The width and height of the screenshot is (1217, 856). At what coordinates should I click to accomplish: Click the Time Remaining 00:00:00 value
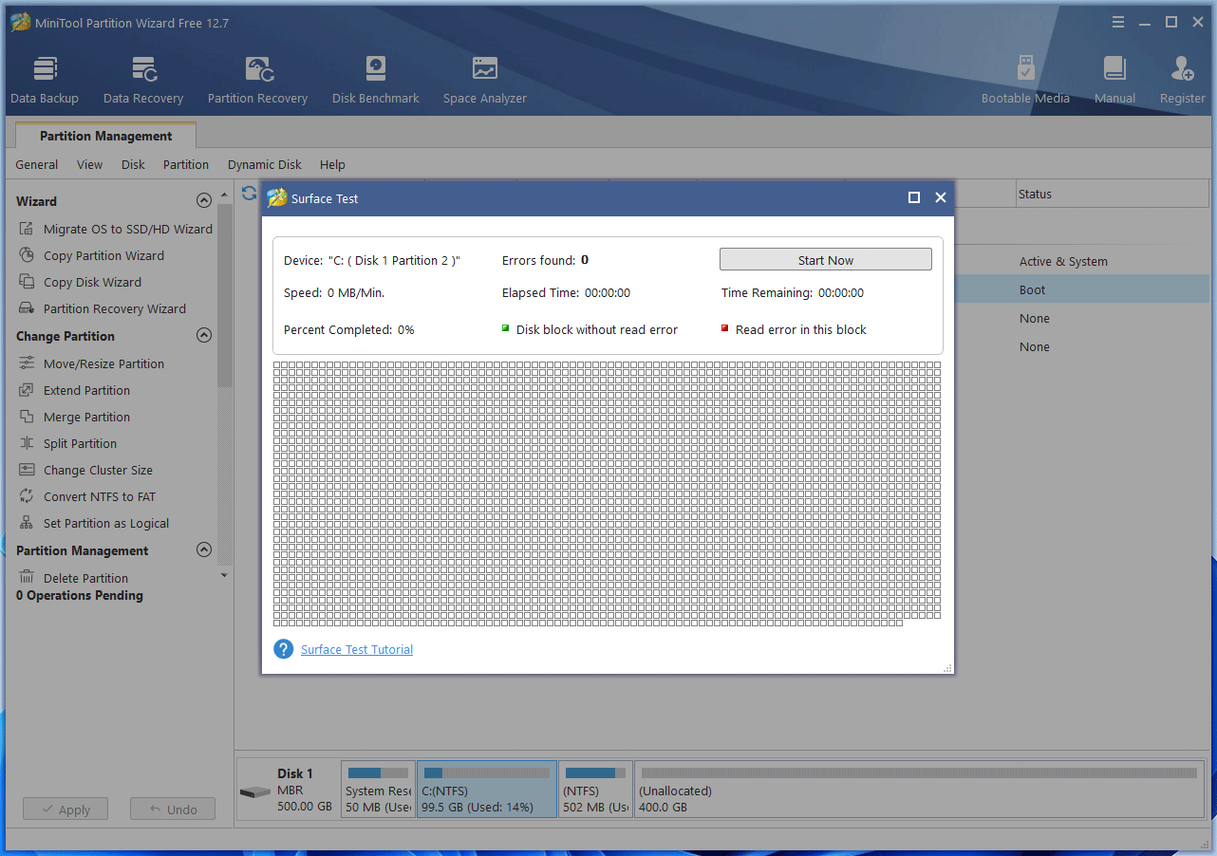[x=841, y=293]
